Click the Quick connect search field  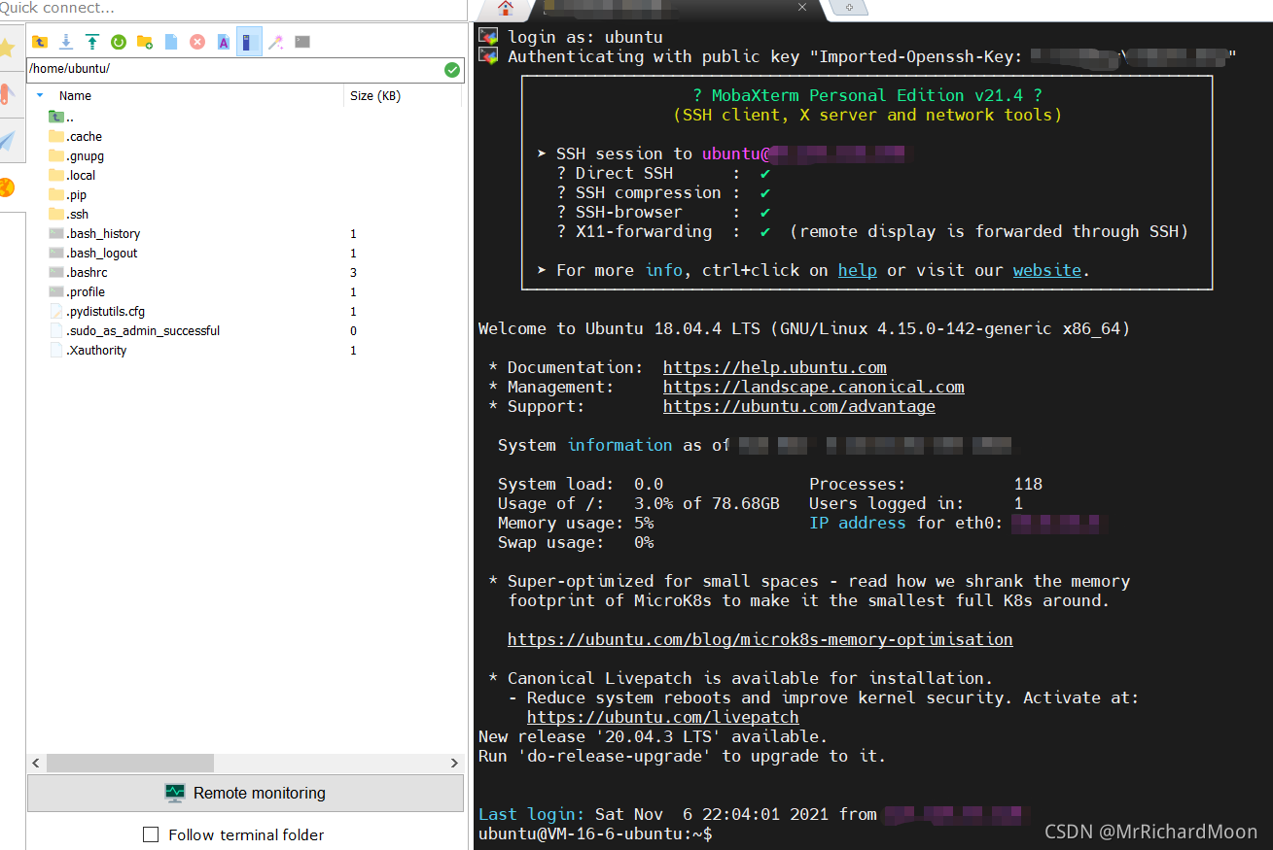(233, 8)
